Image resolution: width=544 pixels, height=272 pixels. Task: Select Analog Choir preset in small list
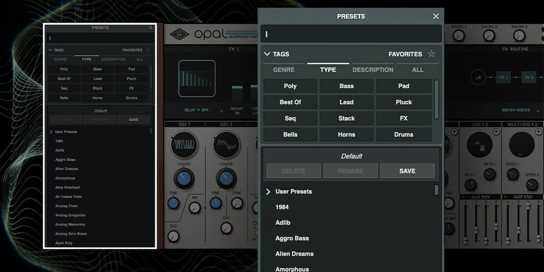(x=67, y=206)
